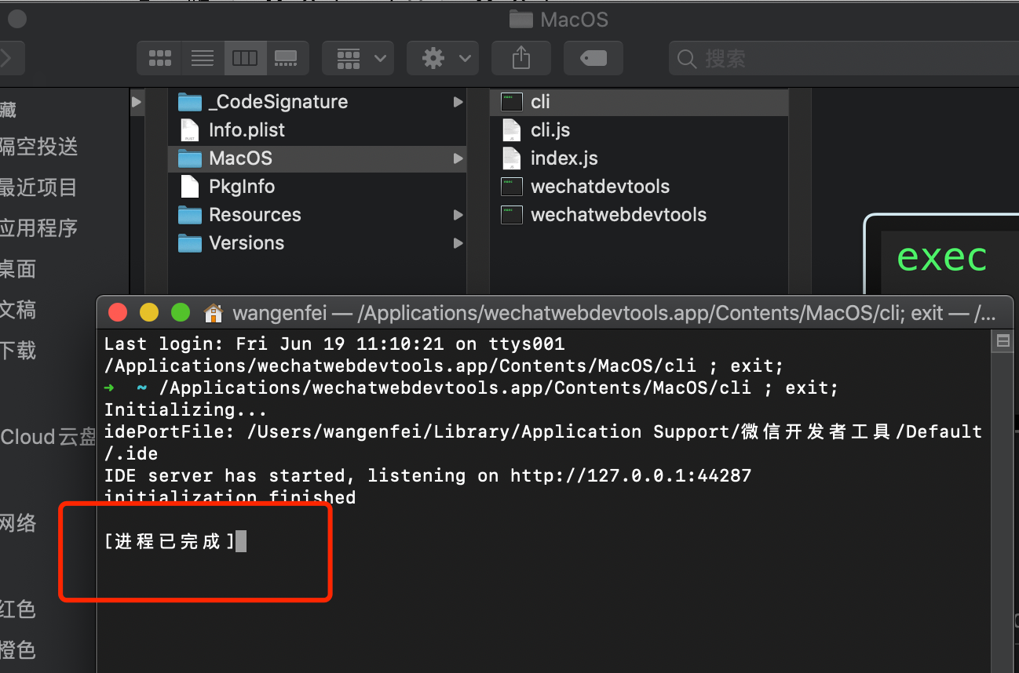Screen dimensions: 1019x673
Task: Select the Orange (橙色) tag in sidebar
Action: [18, 650]
